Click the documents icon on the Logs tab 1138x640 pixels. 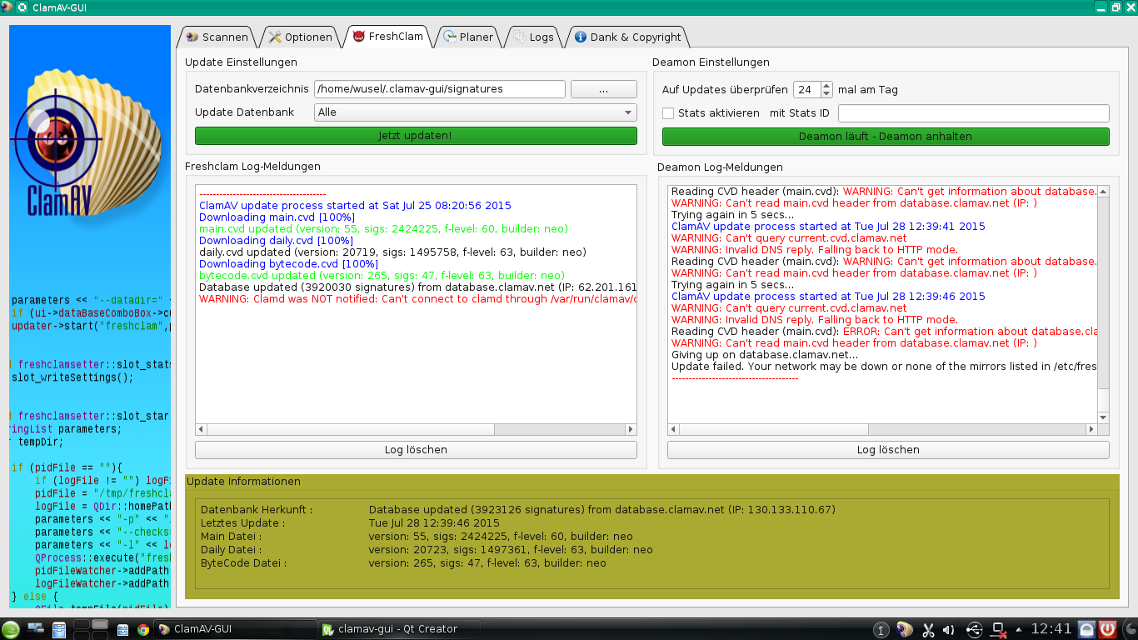[517, 37]
